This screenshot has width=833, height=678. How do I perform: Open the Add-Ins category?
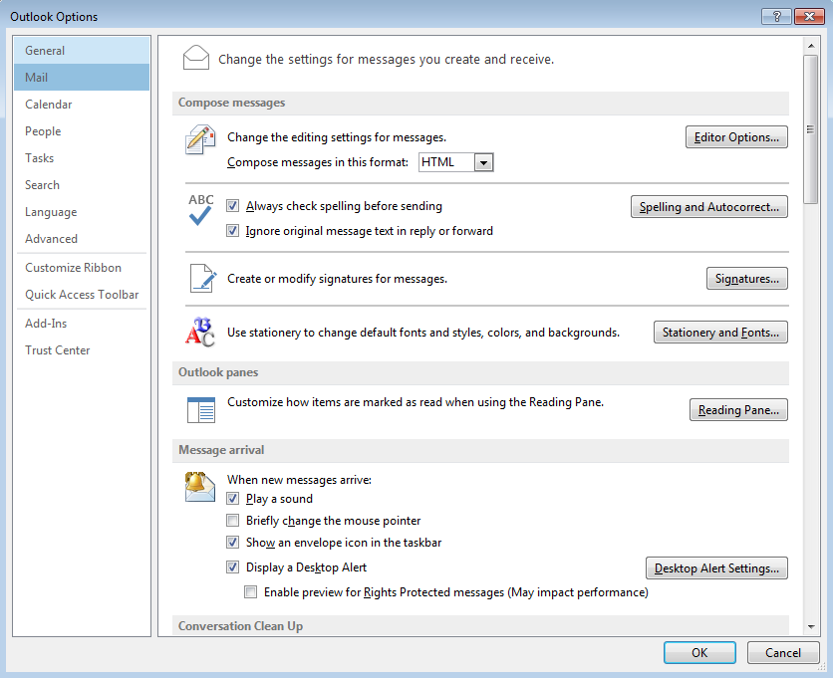click(x=82, y=324)
